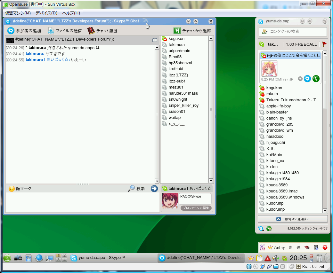This screenshot has width=333, height=273.
Task: Open the openSUSE gecko start menu
Action: (7, 258)
